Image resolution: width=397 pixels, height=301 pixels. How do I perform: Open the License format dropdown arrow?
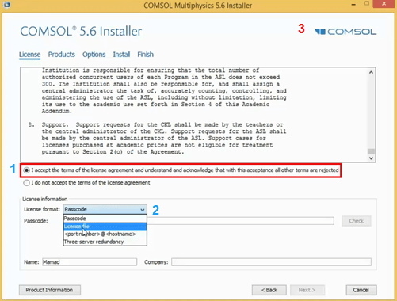pos(143,210)
